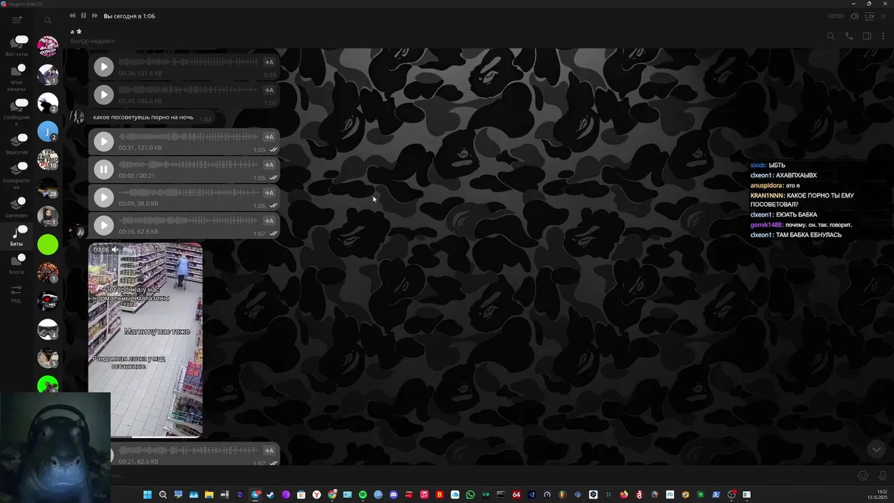Play the 00:31, 121.0 KB voice message
This screenshot has height=503, width=894.
pos(103,142)
